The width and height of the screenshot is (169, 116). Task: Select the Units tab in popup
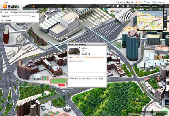[x=71, y=57]
